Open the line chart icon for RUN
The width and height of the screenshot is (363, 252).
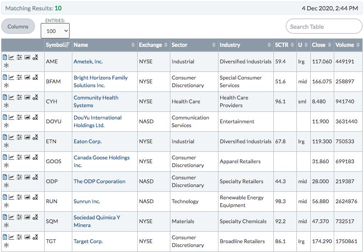(x=12, y=197)
